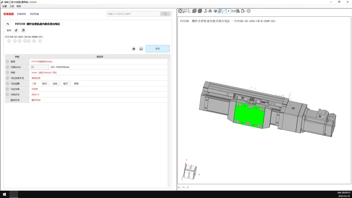352x198 pixels.
Task: Click the model code FSTCH8-50-1605-CM-M-200W-OS1 text
Action: point(24,37)
